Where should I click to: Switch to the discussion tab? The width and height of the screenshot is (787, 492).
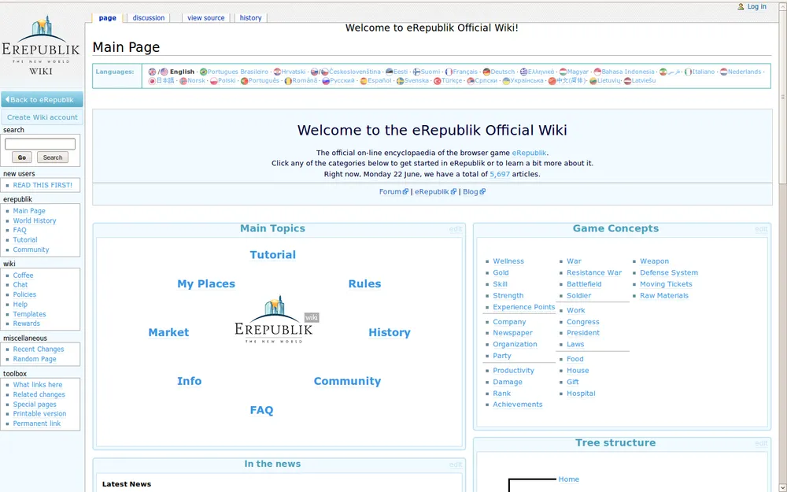[x=149, y=17]
